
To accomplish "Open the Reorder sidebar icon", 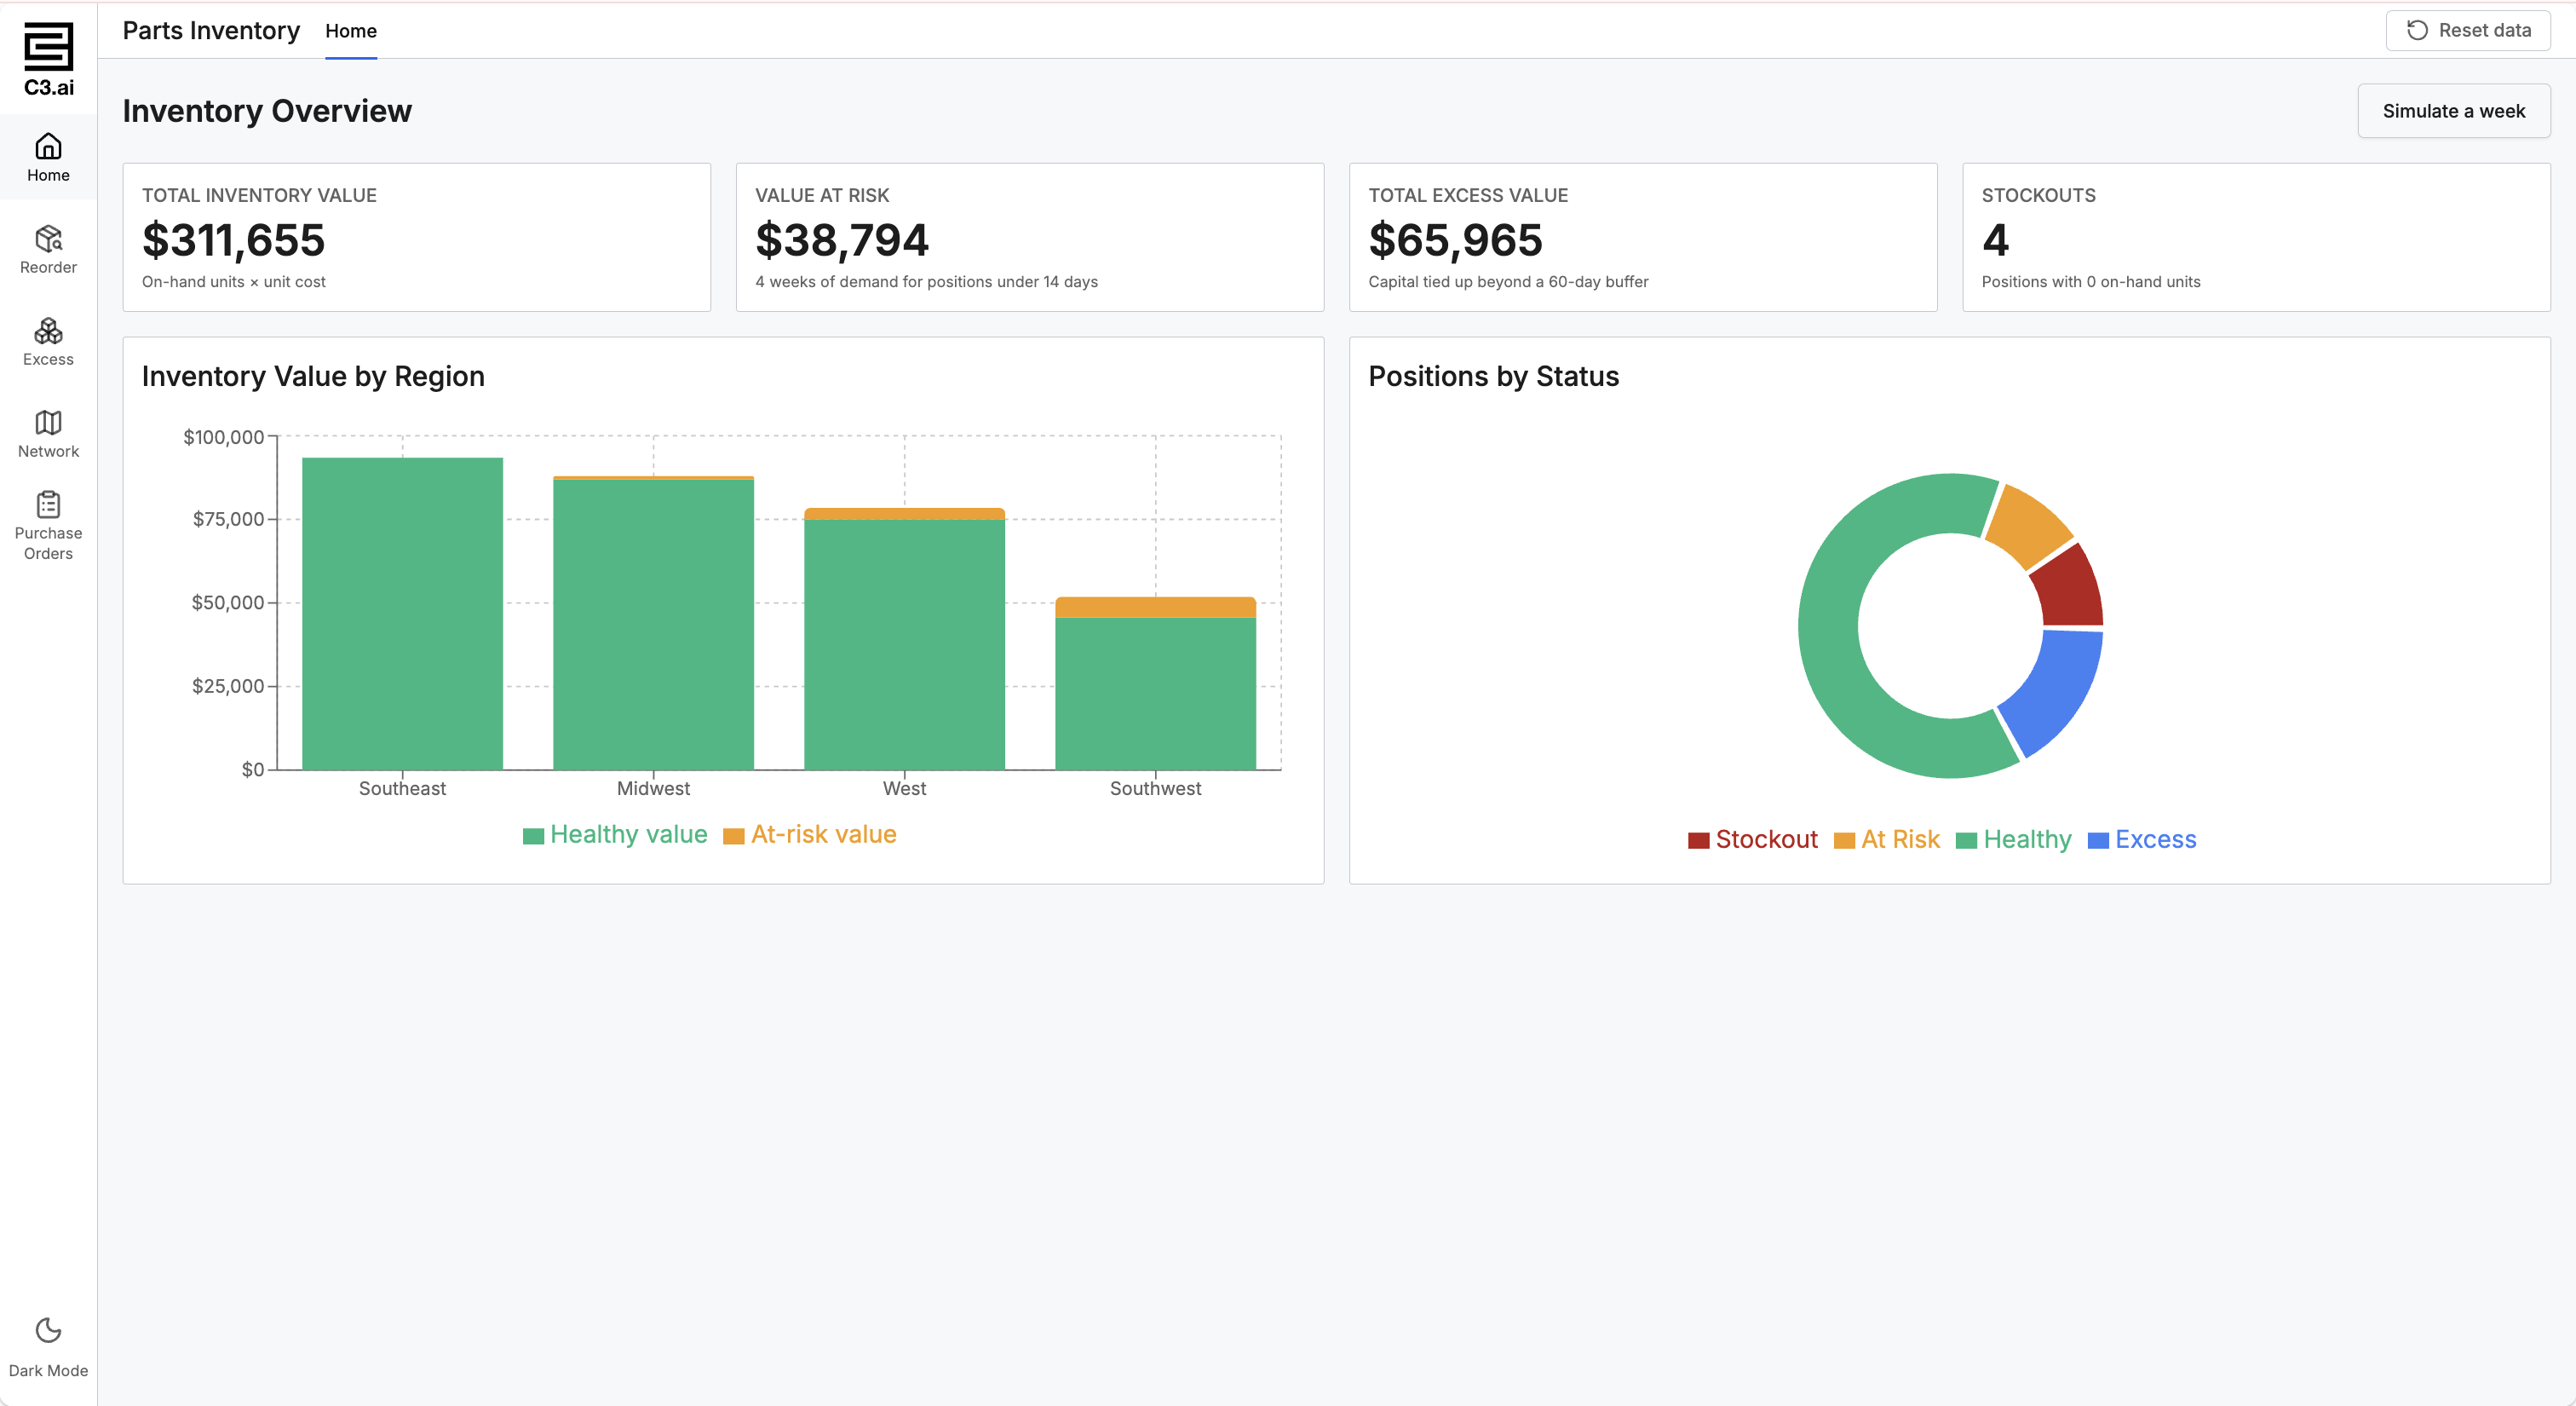I will (48, 239).
